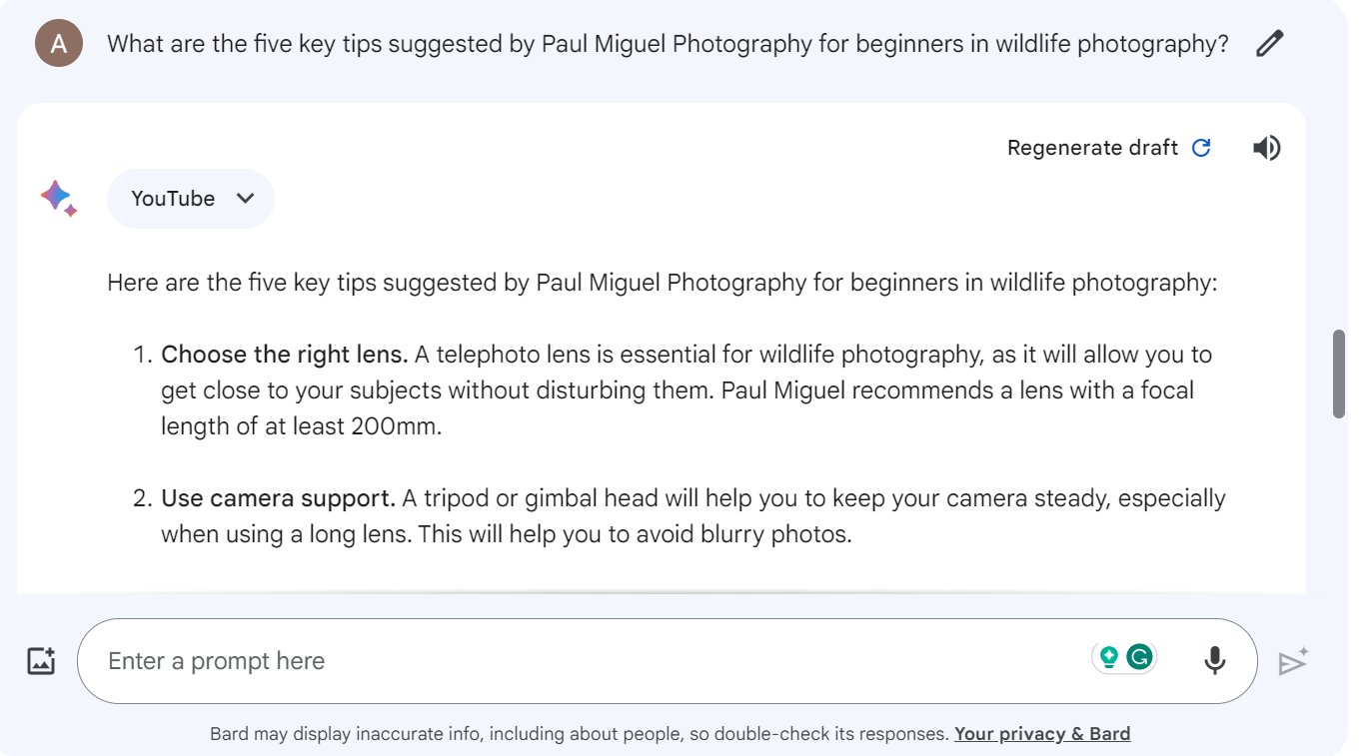The width and height of the screenshot is (1370, 756).
Task: Click the user question about Paul Miguel Photography
Action: pos(668,44)
